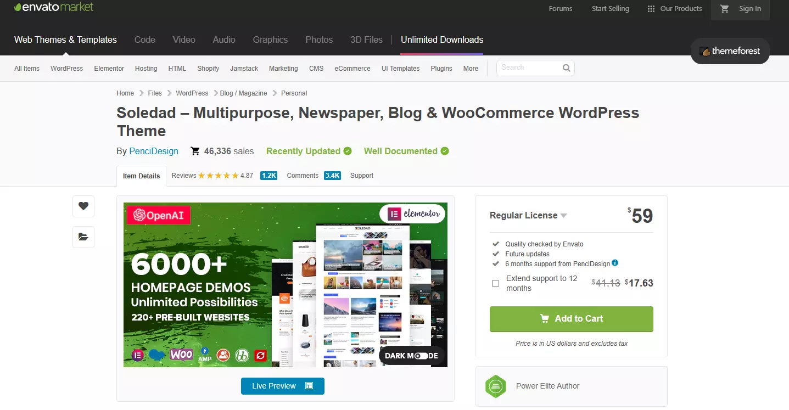Select the Item Details tab
The height and width of the screenshot is (410, 789).
(141, 176)
